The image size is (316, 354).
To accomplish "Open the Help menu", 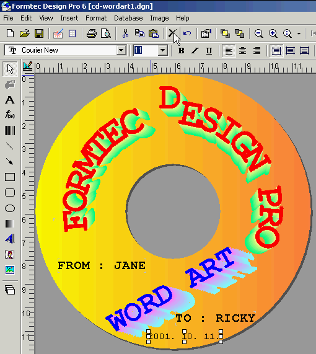I will [183, 18].
